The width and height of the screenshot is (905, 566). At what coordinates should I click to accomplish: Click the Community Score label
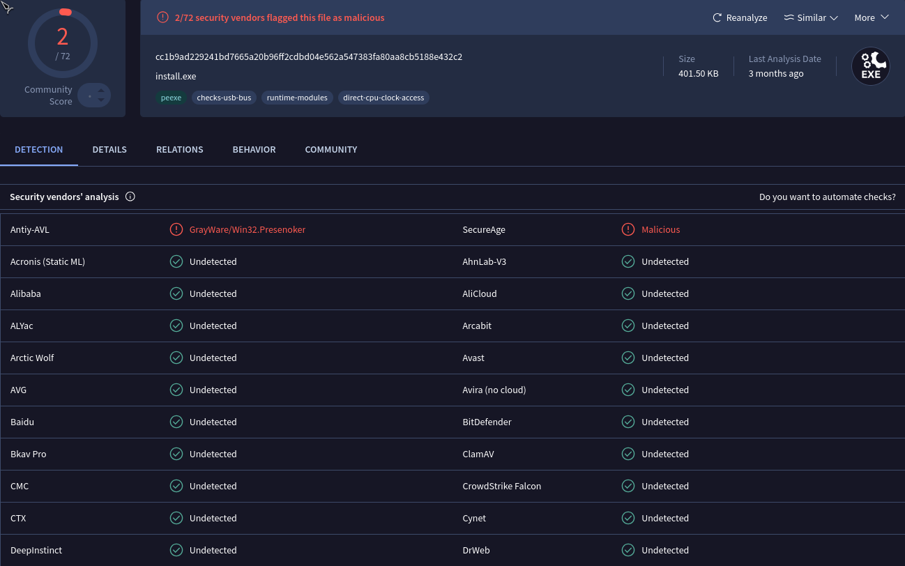[x=48, y=95]
